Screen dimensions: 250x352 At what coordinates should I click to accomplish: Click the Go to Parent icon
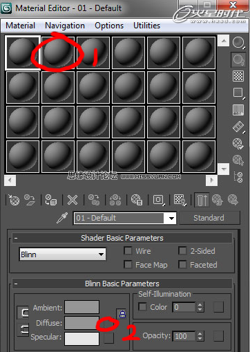coord(218,200)
